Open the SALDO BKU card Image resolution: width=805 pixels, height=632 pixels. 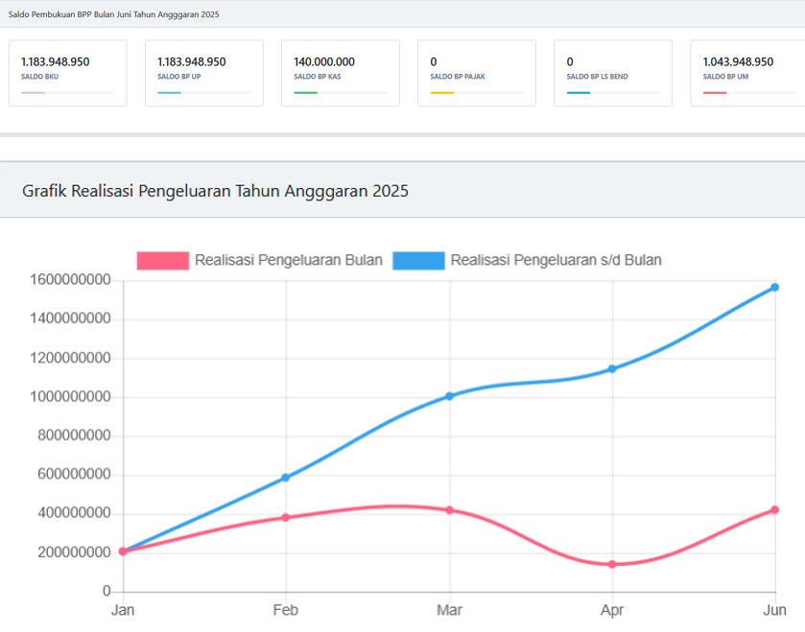click(67, 72)
